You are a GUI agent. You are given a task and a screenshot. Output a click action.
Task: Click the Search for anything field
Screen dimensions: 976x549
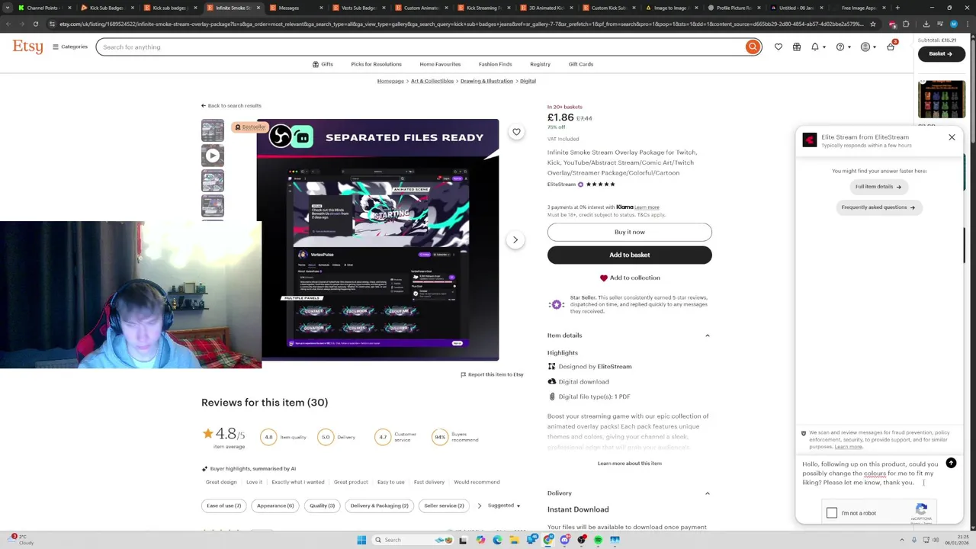point(419,47)
